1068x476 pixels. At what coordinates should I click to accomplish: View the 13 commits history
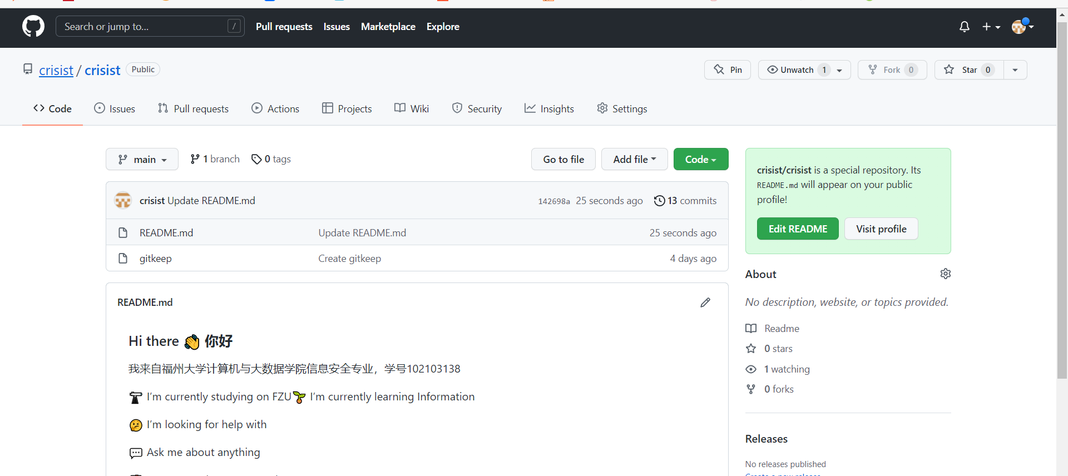click(x=685, y=201)
